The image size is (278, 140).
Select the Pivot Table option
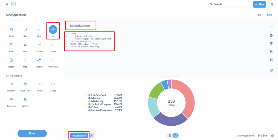(x=25, y=84)
